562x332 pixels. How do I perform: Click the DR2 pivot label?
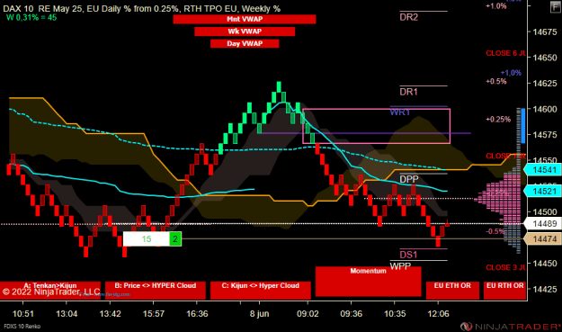tap(408, 17)
